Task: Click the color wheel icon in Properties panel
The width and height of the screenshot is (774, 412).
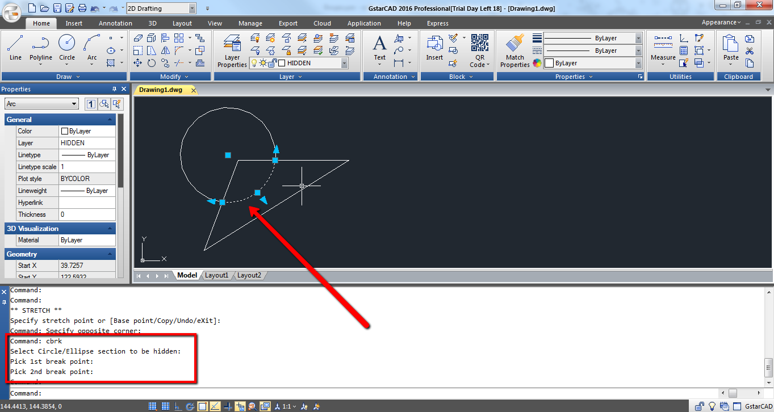Action: click(x=537, y=63)
